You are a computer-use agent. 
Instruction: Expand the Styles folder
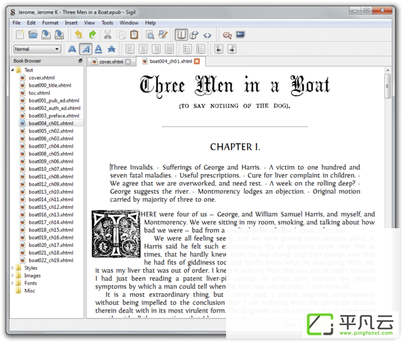[x=13, y=268]
